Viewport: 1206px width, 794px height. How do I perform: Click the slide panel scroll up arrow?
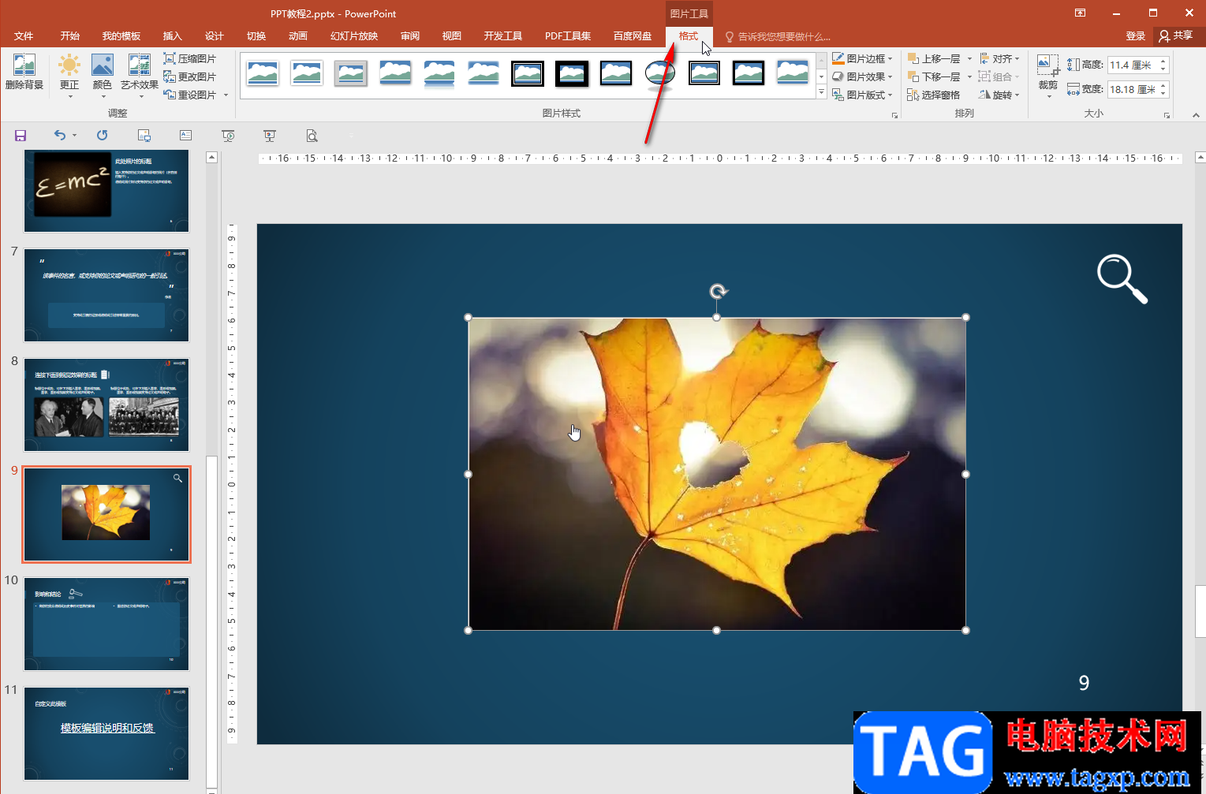click(x=211, y=157)
